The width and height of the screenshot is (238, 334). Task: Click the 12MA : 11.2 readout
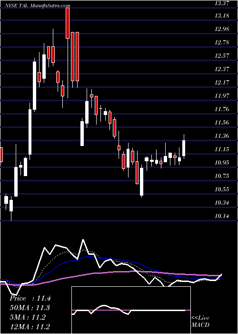(30, 326)
